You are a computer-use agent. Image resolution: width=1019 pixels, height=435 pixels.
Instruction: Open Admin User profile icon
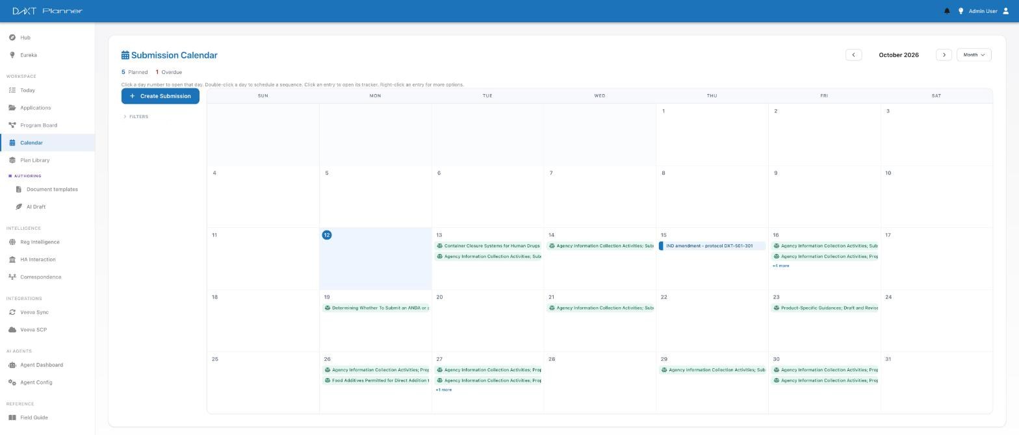pos(1006,11)
